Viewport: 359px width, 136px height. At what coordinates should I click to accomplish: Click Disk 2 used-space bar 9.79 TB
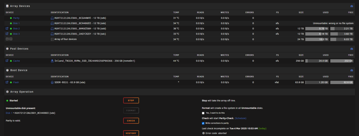(317, 29)
